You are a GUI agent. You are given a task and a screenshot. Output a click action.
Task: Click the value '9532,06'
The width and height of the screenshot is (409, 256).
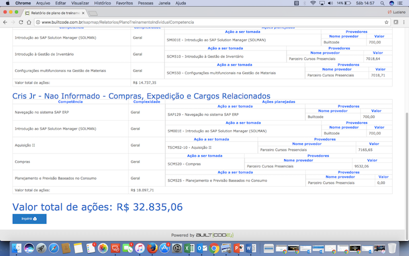point(361,166)
